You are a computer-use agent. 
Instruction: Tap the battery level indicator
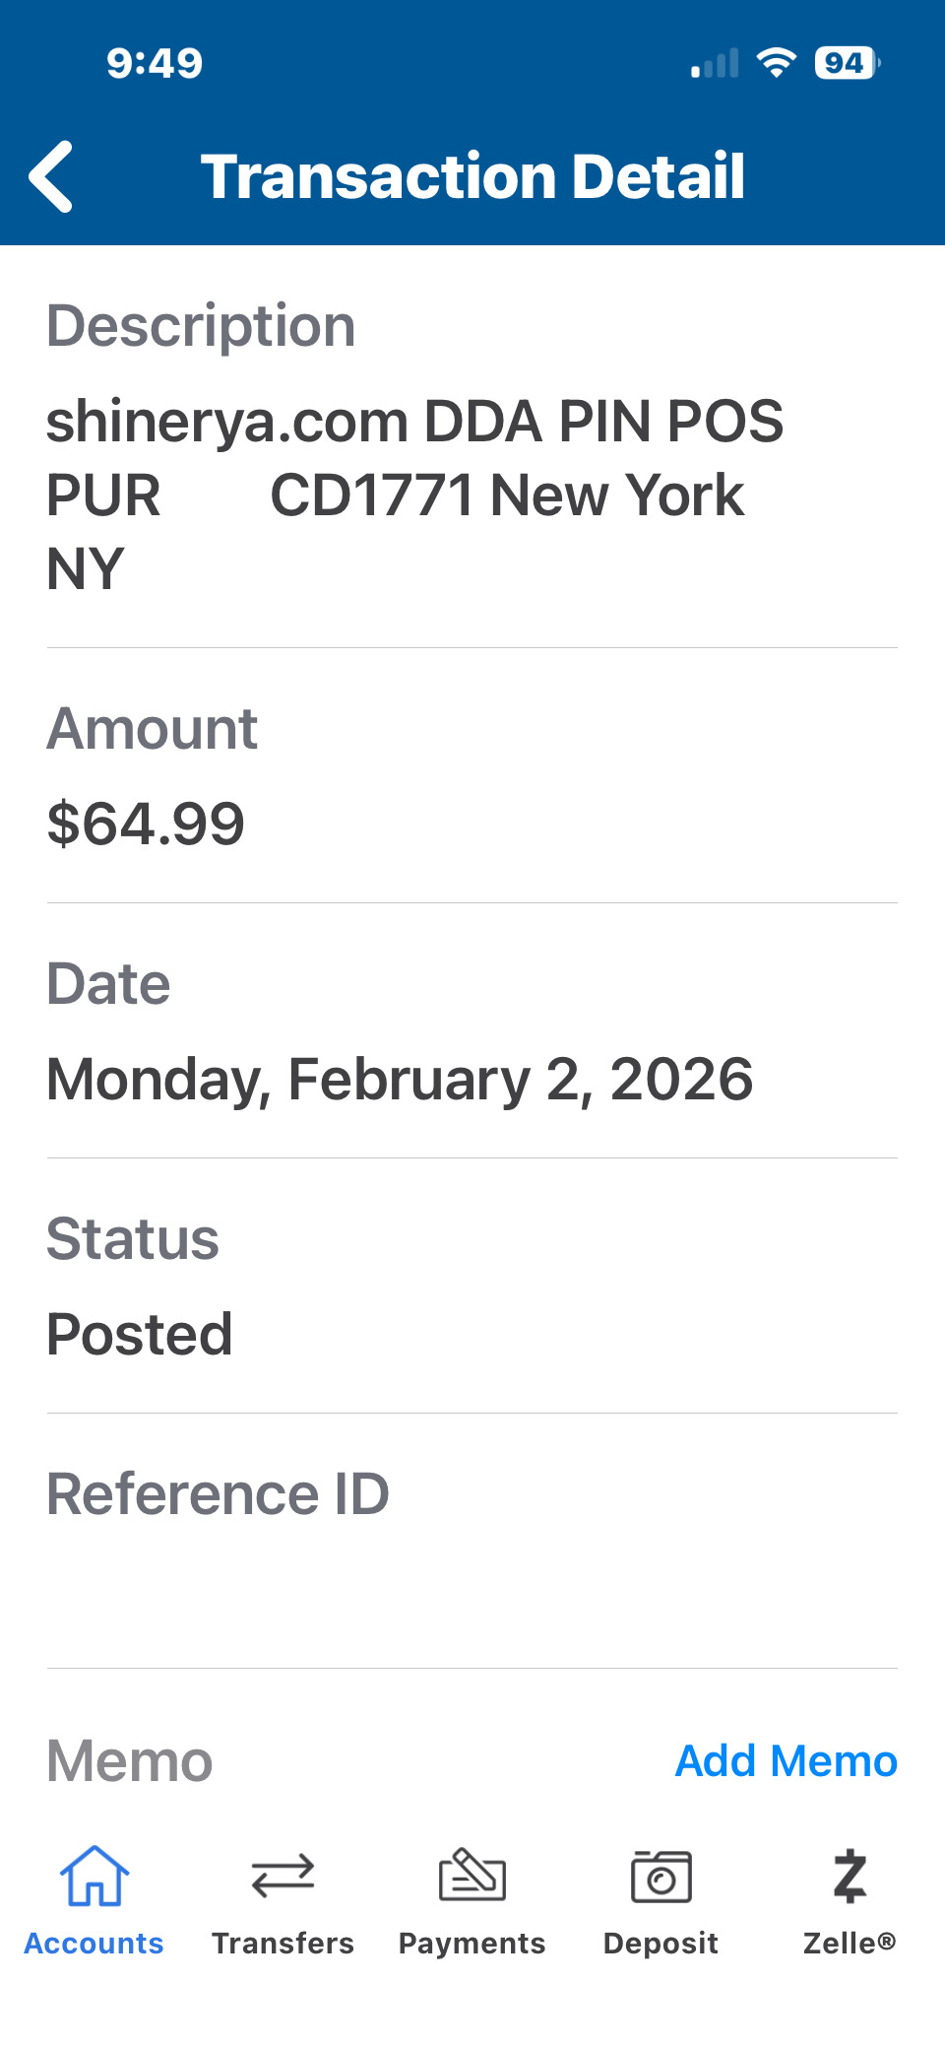point(847,63)
